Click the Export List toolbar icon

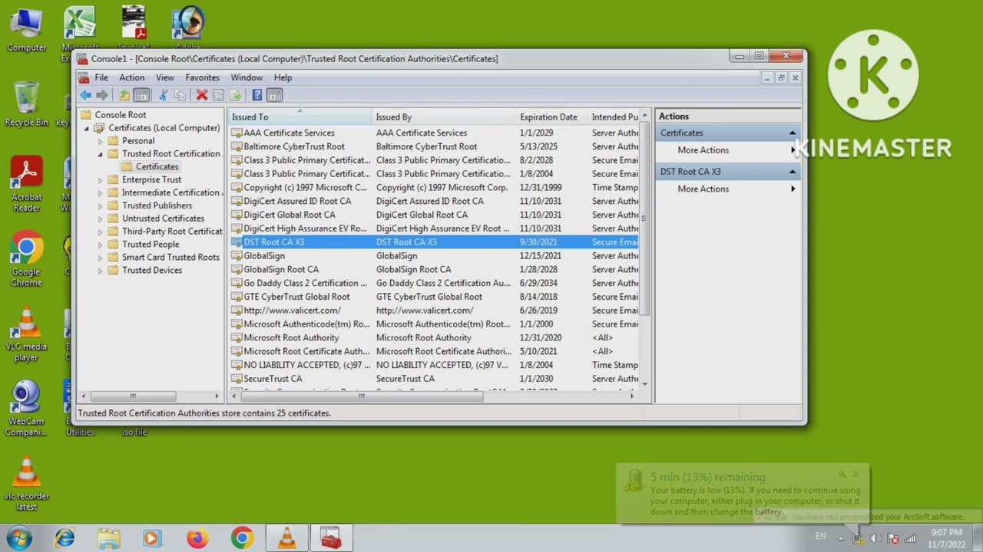(235, 95)
